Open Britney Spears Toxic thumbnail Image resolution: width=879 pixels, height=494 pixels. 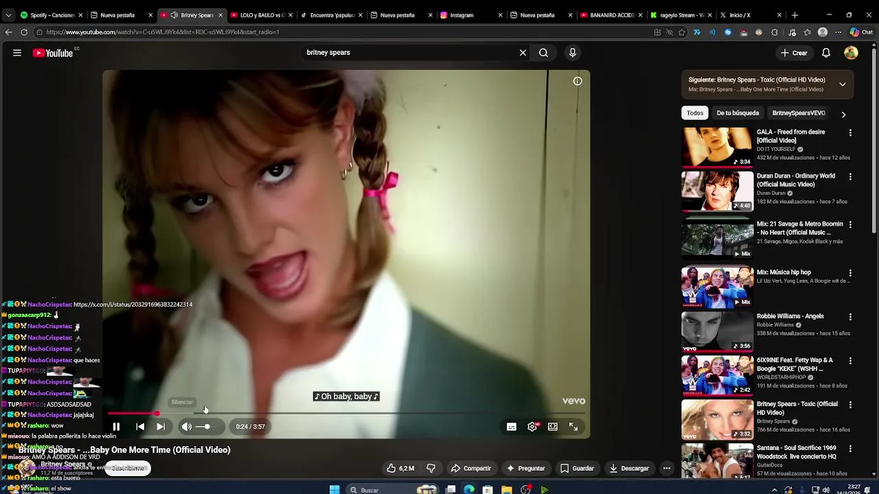pos(717,419)
